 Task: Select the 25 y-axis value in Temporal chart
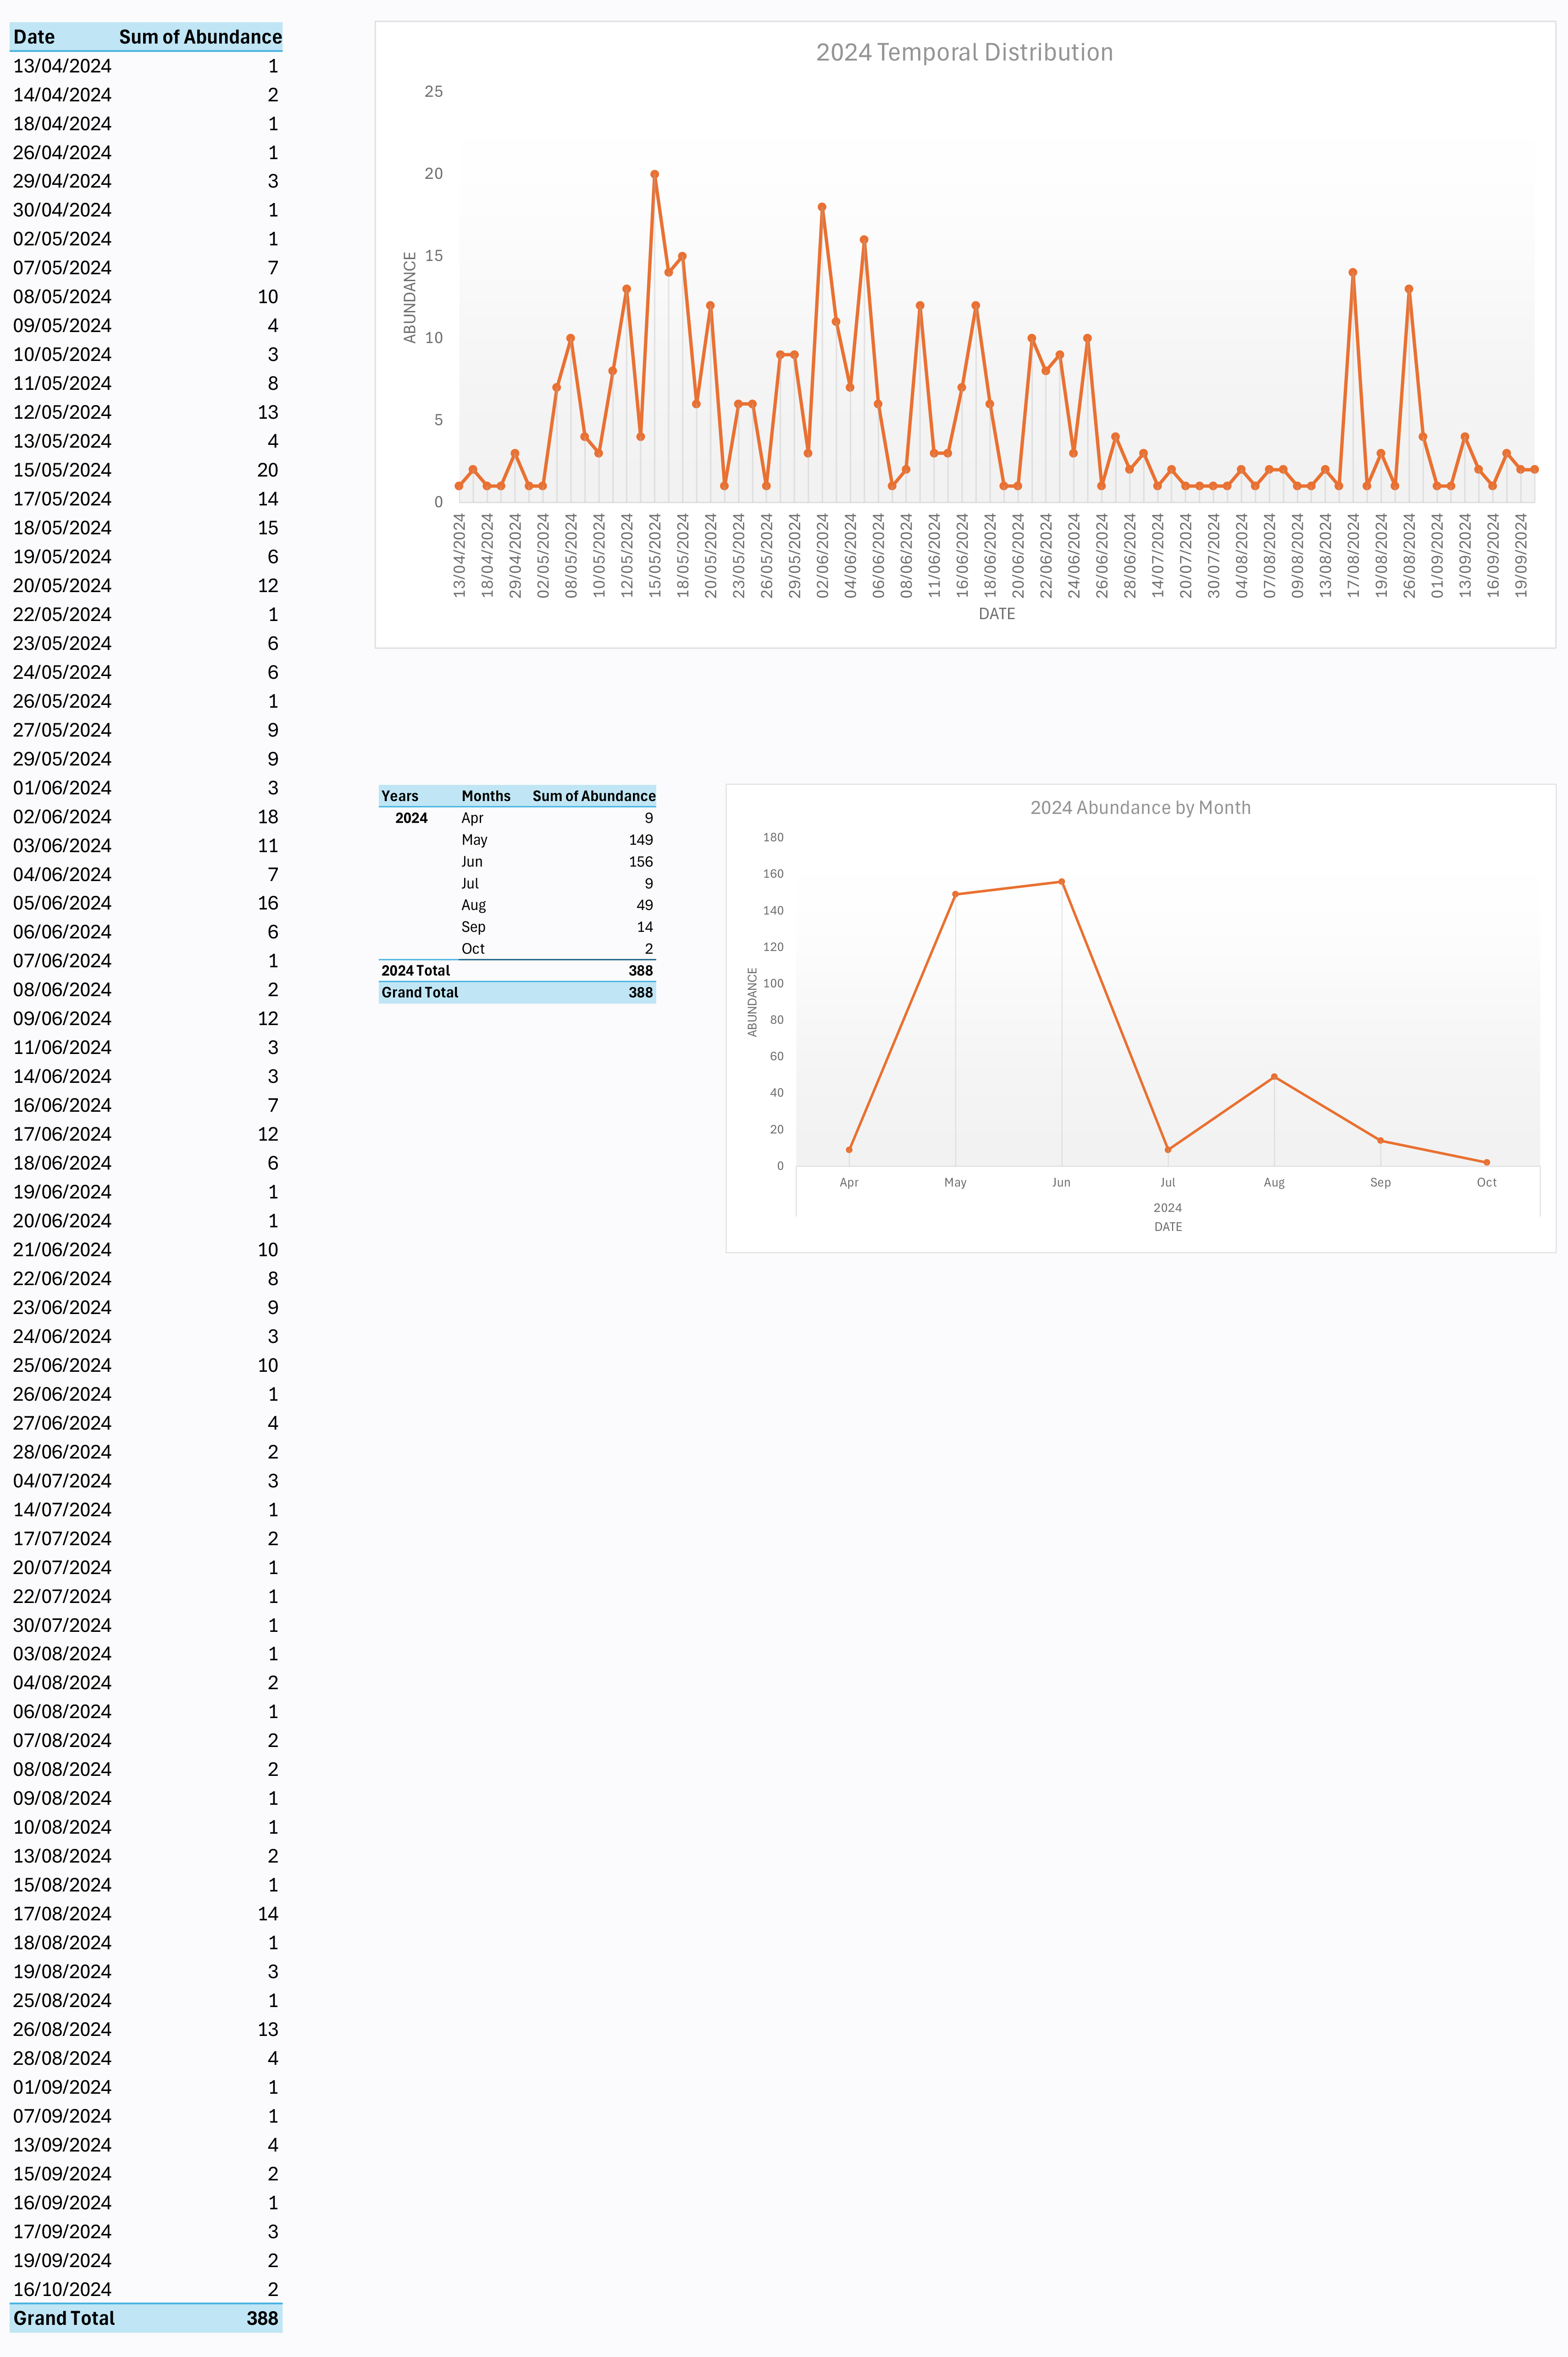point(434,92)
